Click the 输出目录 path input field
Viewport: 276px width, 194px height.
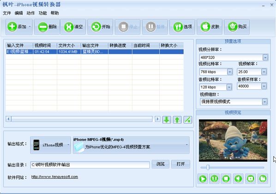pyautogui.click(x=90, y=165)
